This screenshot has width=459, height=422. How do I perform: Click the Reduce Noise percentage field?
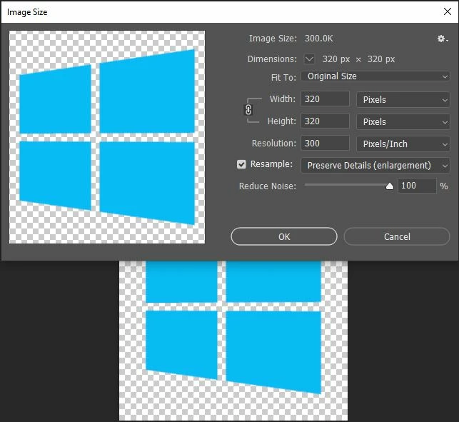point(417,186)
